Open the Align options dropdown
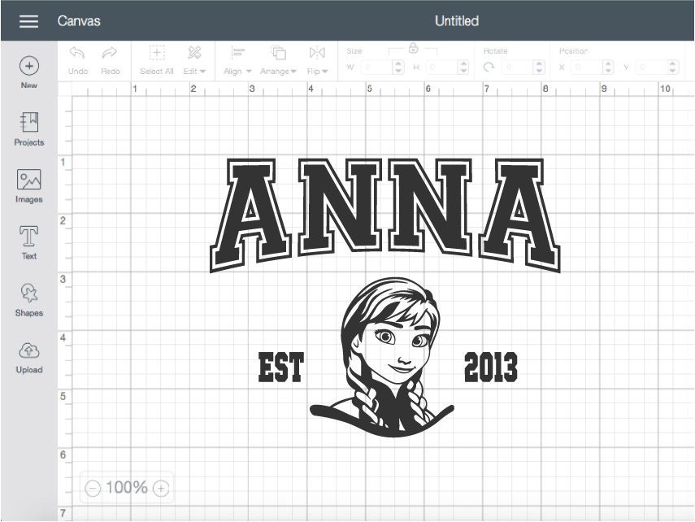695x522 pixels. point(235,63)
